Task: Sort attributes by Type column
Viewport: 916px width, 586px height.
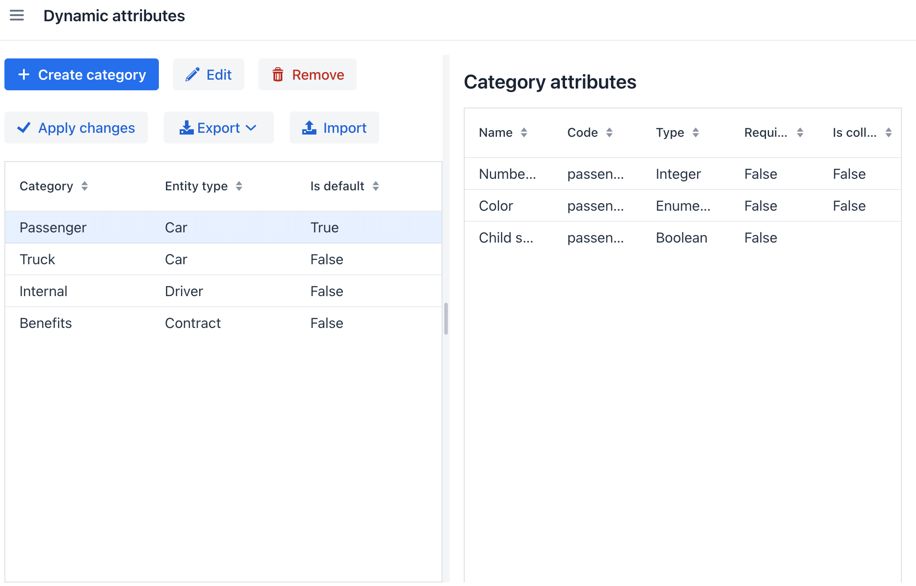Action: tap(696, 132)
